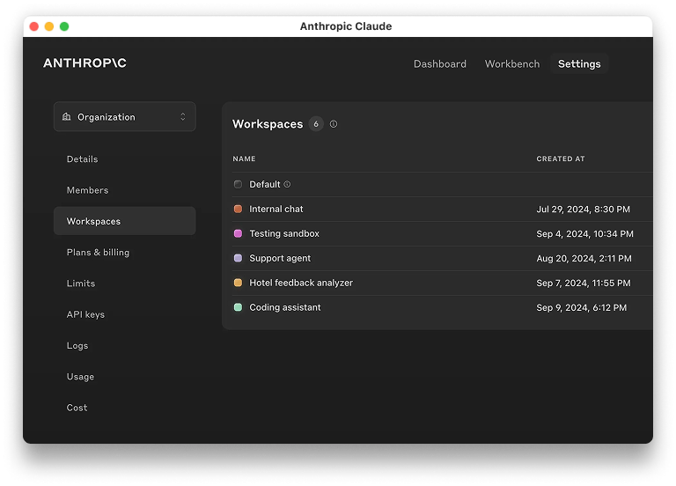Viewport: 676px width, 486px height.
Task: Open the Coding assistant workspace
Action: tap(285, 307)
